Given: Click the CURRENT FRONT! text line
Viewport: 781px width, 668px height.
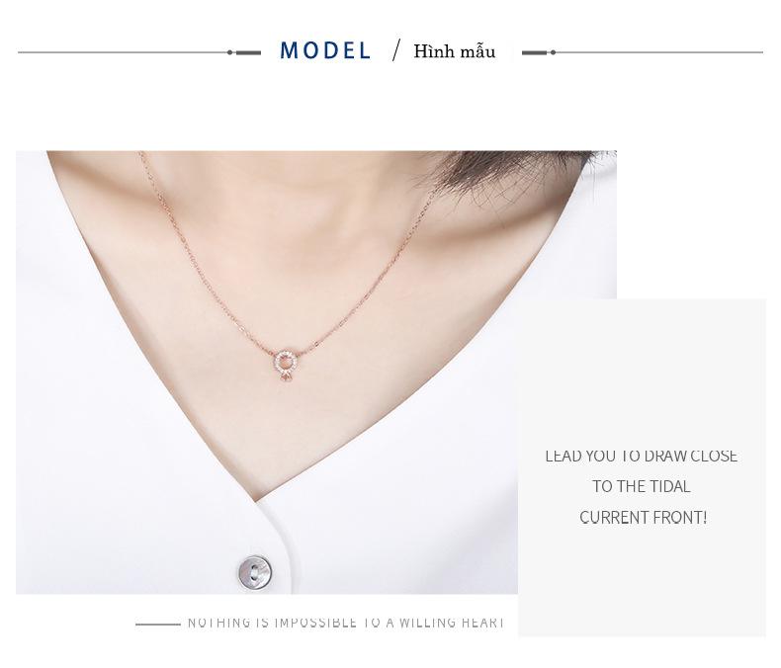Looking at the screenshot, I should (x=643, y=517).
